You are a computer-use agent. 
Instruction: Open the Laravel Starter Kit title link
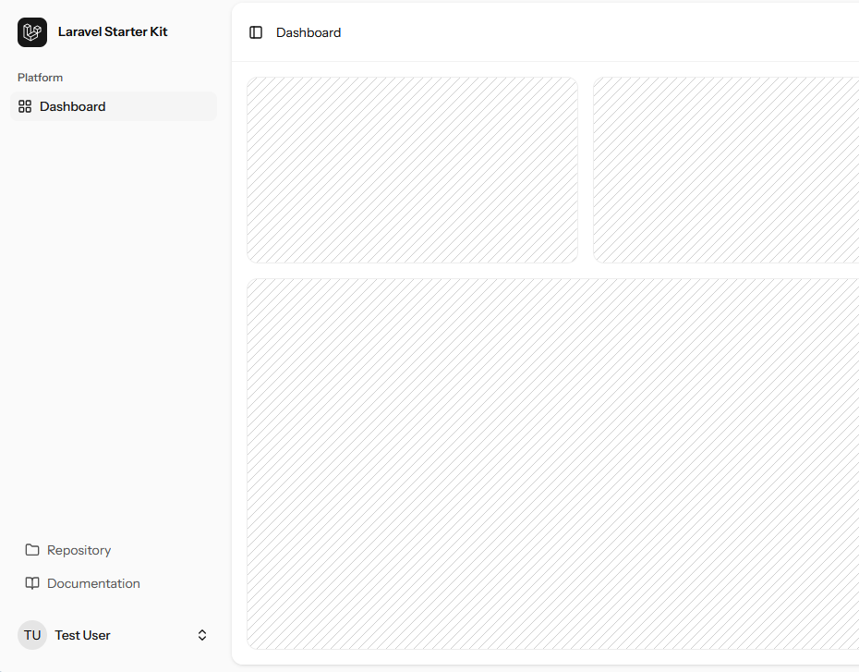(x=113, y=31)
